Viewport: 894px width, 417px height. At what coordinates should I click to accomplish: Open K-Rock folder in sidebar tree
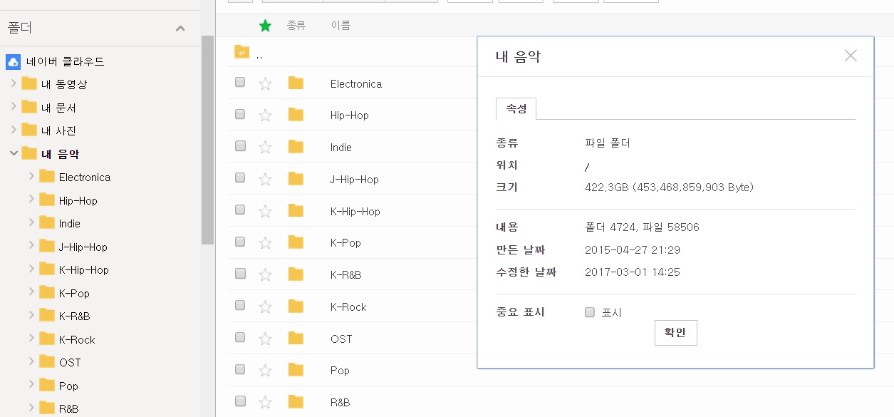(77, 339)
